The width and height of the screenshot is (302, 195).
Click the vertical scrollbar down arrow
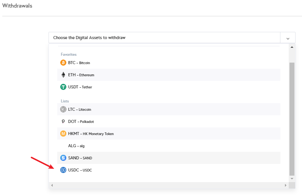pyautogui.click(x=292, y=179)
